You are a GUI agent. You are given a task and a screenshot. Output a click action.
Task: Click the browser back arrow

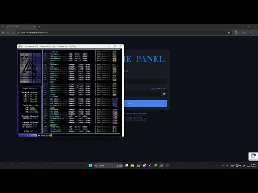click(x=3, y=33)
